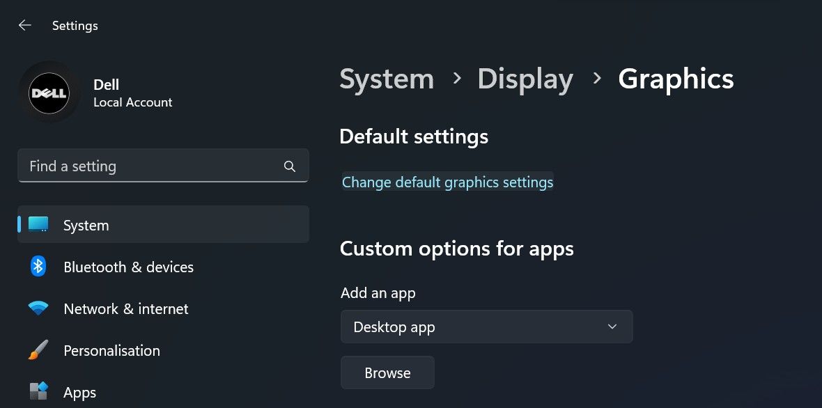The width and height of the screenshot is (822, 408).
Task: Click the search magnifier icon
Action: click(289, 166)
